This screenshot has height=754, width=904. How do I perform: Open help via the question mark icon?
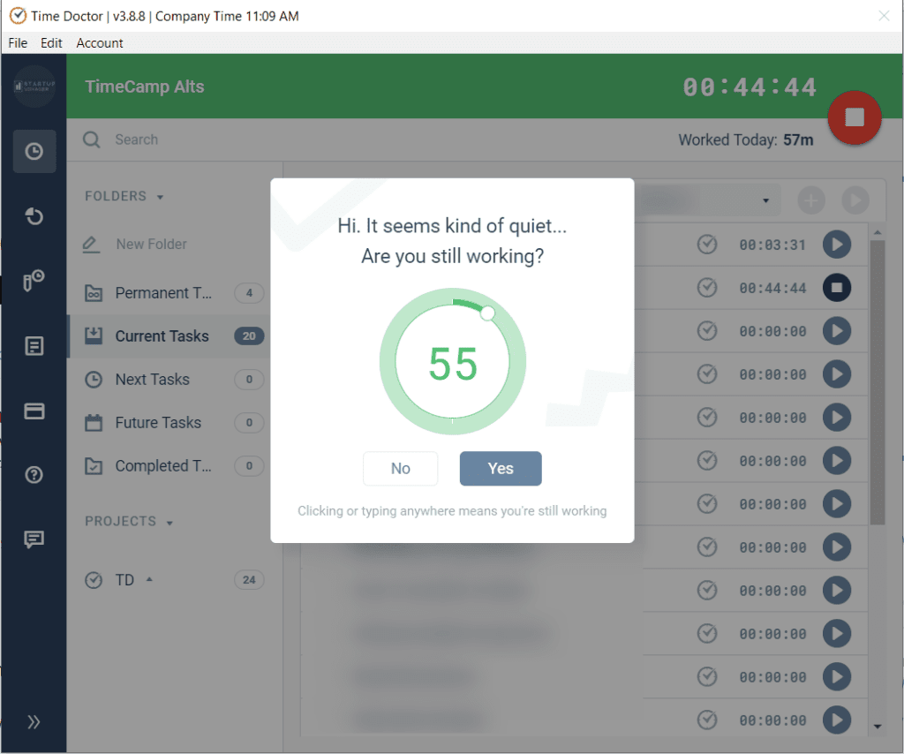34,475
